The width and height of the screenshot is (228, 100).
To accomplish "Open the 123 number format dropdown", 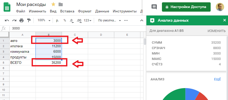I will point(88,20).
